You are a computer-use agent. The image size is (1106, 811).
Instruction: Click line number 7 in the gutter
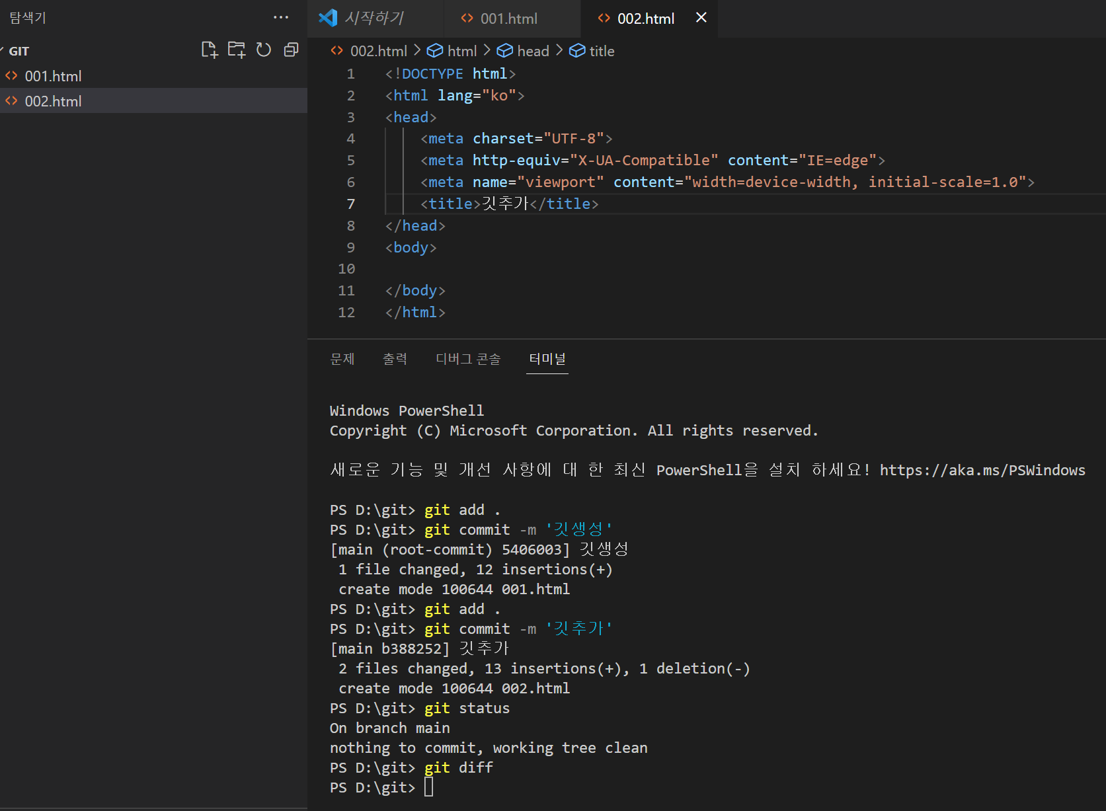pos(350,204)
